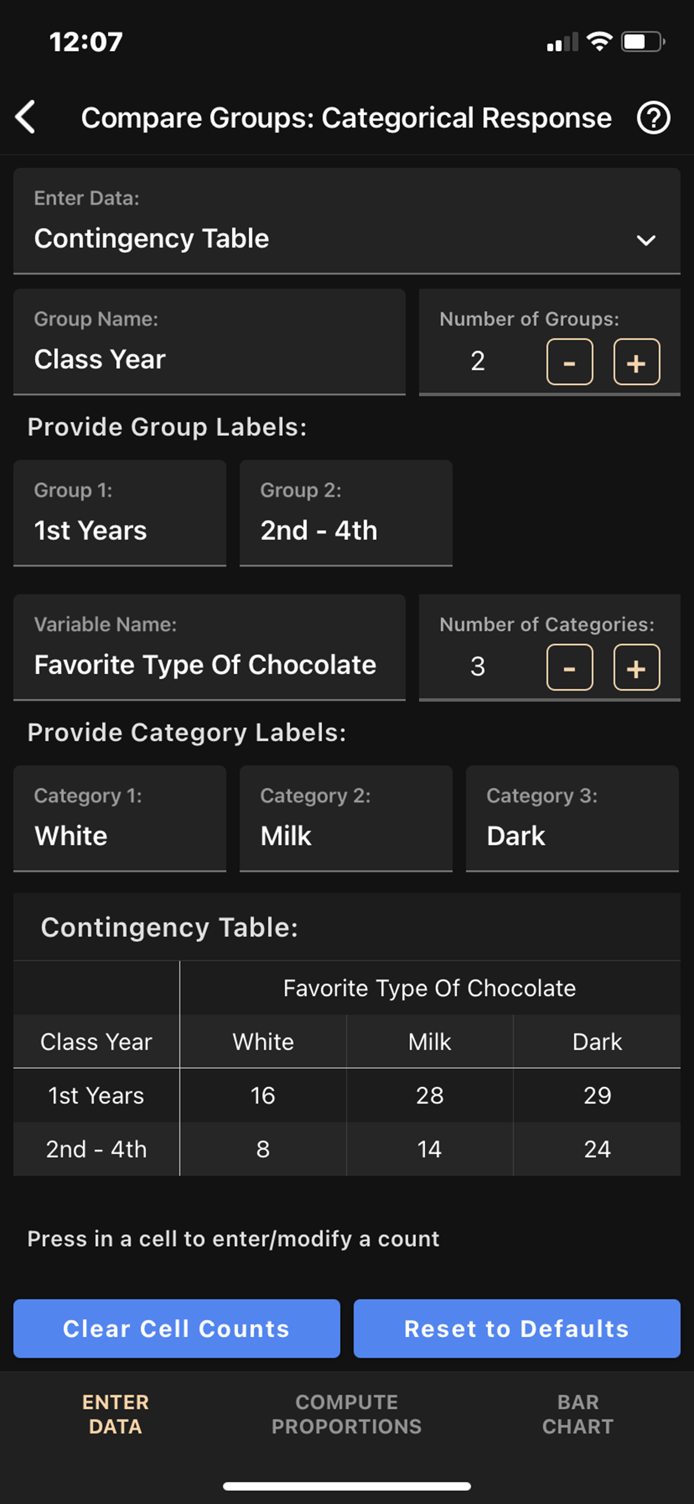Edit Category 3 label Dark

pos(572,835)
